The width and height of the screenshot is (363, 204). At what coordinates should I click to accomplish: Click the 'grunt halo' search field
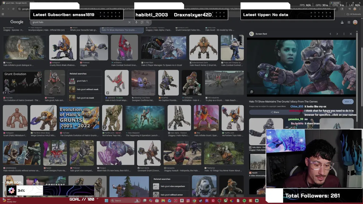click(79, 22)
